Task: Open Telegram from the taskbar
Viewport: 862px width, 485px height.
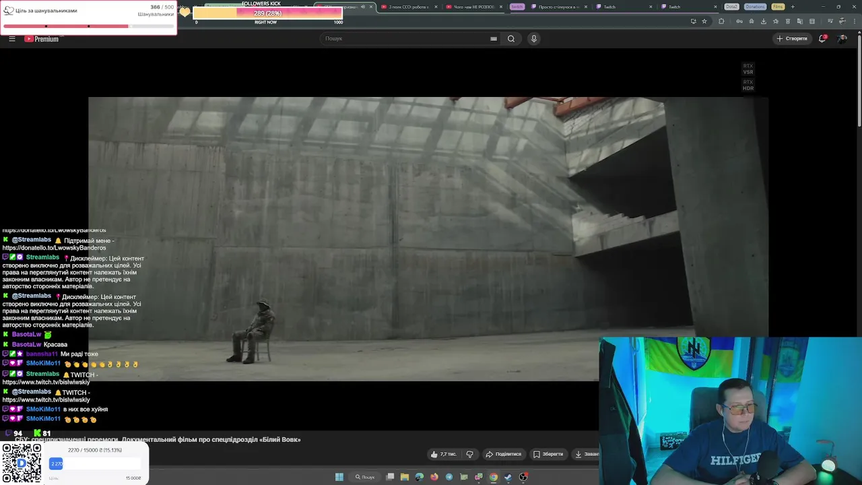Action: pos(449,477)
